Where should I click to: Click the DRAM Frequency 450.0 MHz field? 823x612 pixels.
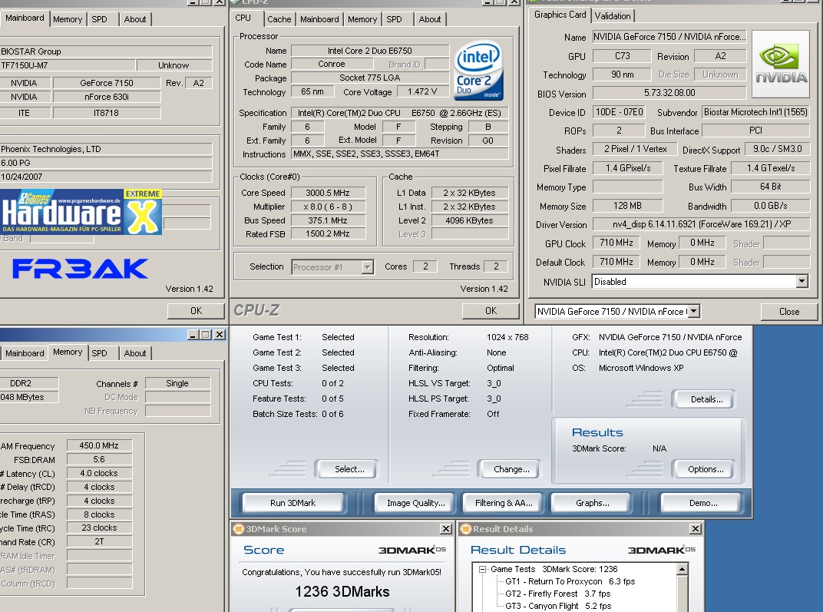pyautogui.click(x=99, y=445)
